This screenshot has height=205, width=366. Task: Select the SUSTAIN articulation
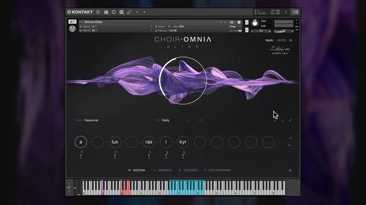[136, 170]
